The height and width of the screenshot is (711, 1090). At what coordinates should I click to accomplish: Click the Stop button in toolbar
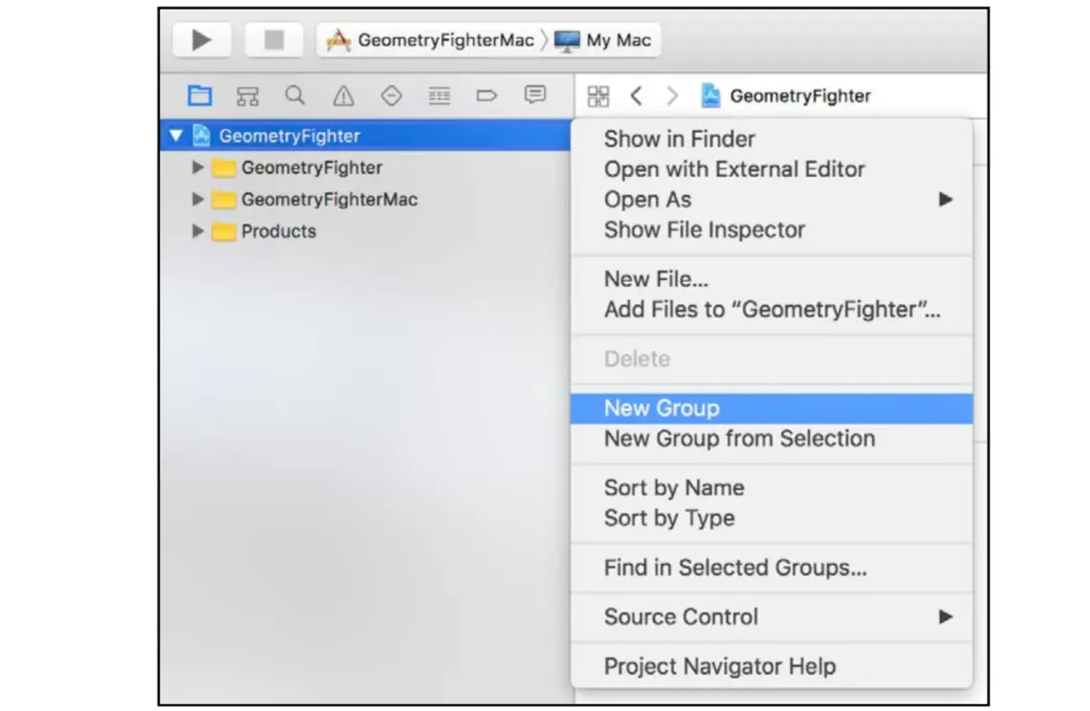pos(273,39)
